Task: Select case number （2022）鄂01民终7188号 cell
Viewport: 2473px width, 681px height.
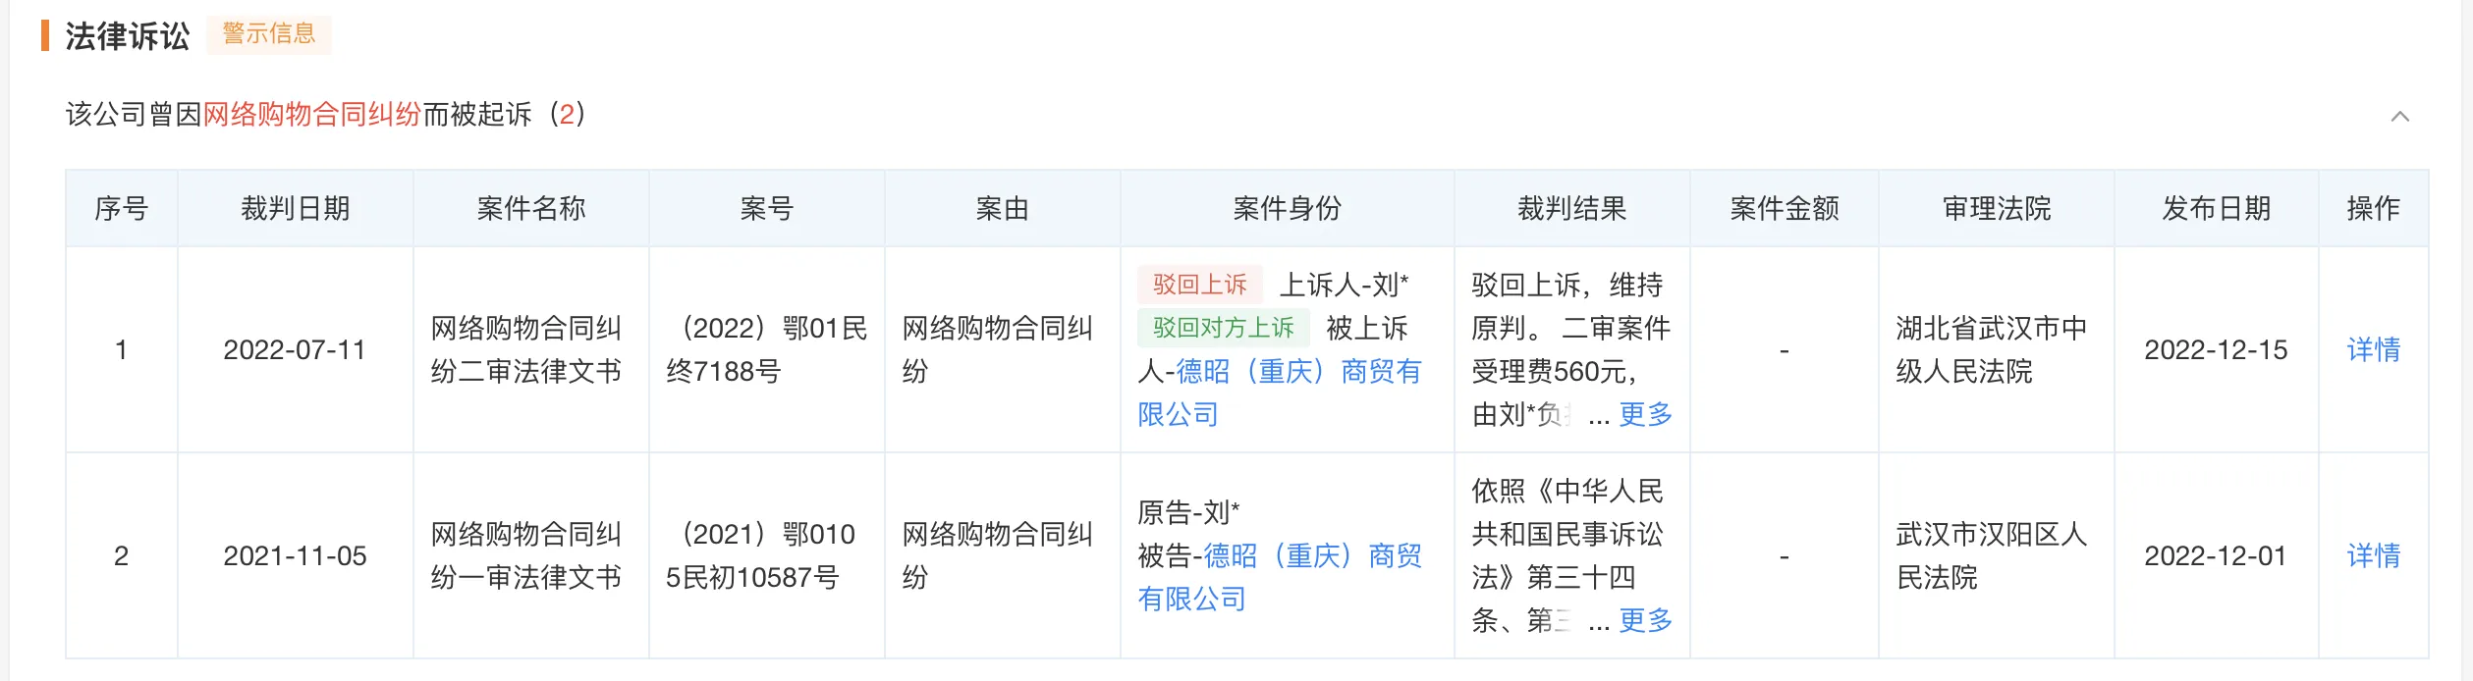Action: coord(767,349)
